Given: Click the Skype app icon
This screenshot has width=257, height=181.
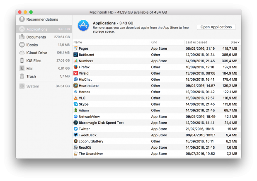Looking at the screenshot, I should coord(75,104).
